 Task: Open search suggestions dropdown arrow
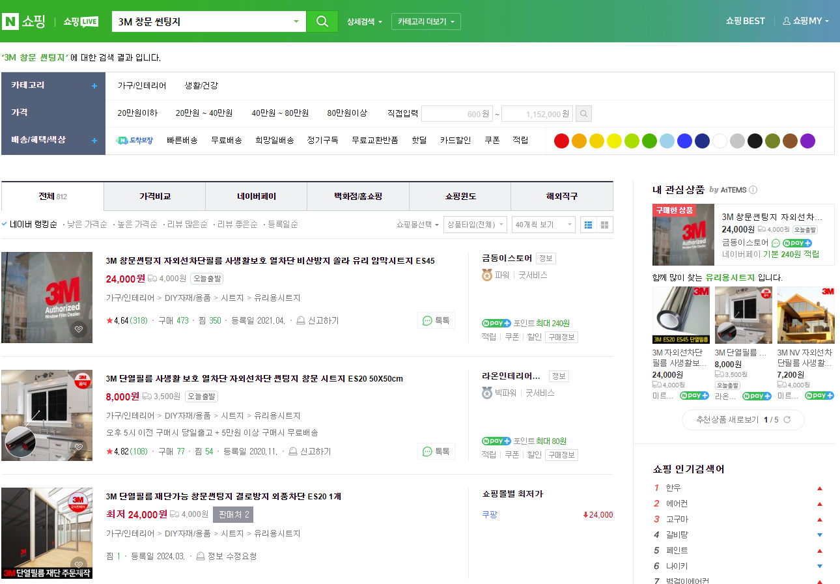296,21
